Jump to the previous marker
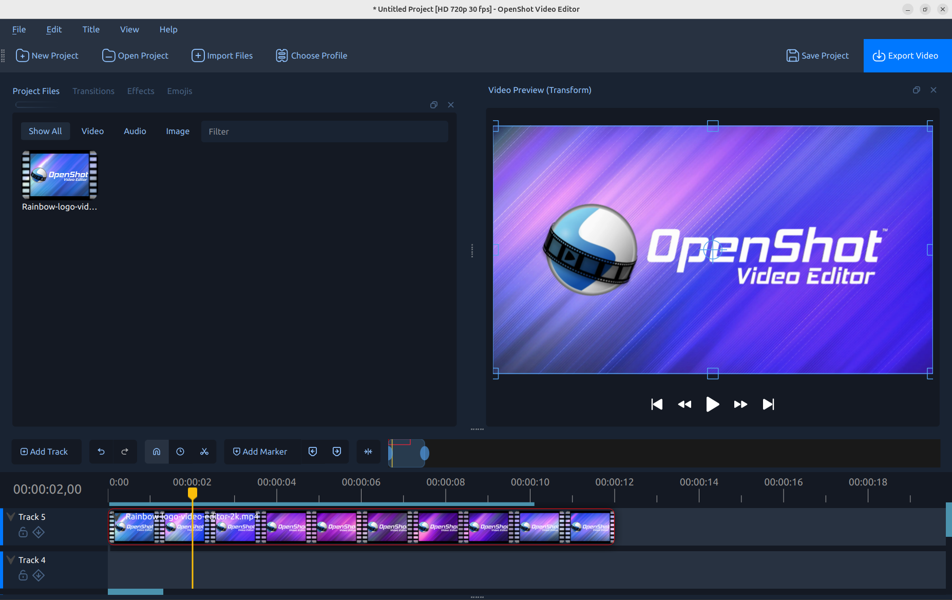 click(313, 452)
